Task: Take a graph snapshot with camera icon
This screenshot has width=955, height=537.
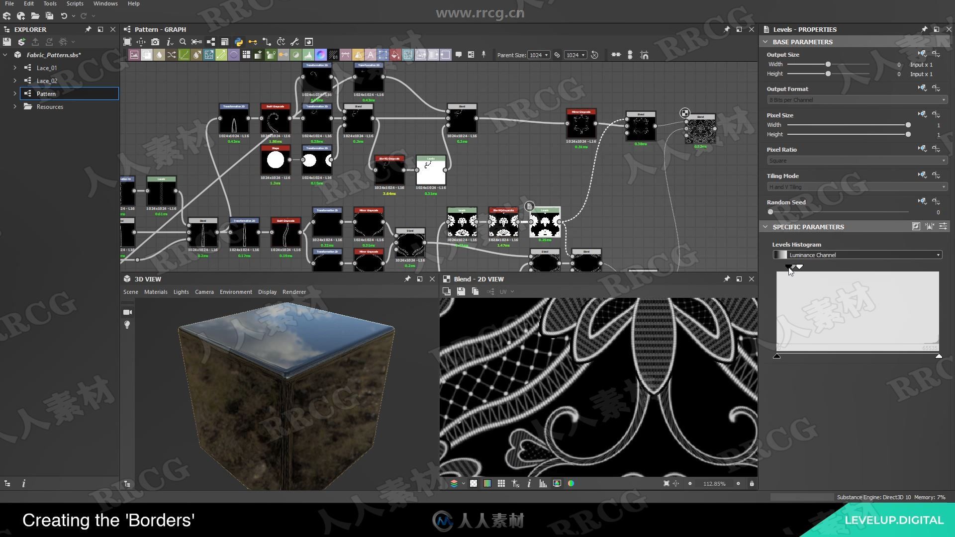Action: click(x=155, y=42)
